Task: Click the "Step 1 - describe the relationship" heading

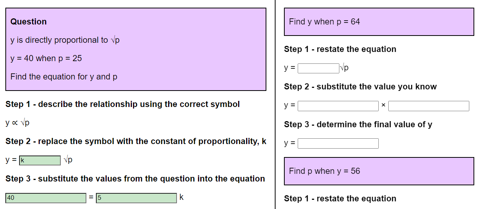Action: (x=123, y=104)
